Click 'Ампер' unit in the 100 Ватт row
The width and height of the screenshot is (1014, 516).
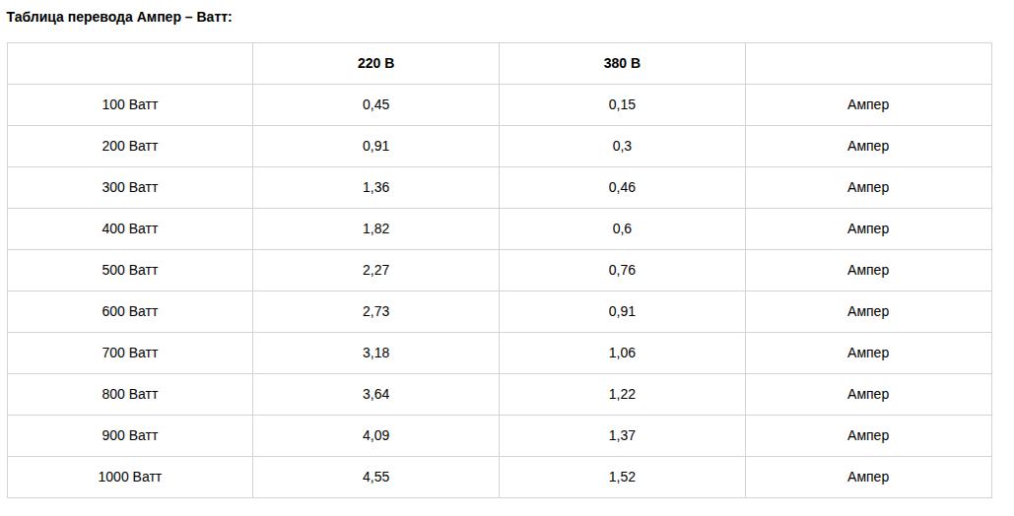pos(868,104)
